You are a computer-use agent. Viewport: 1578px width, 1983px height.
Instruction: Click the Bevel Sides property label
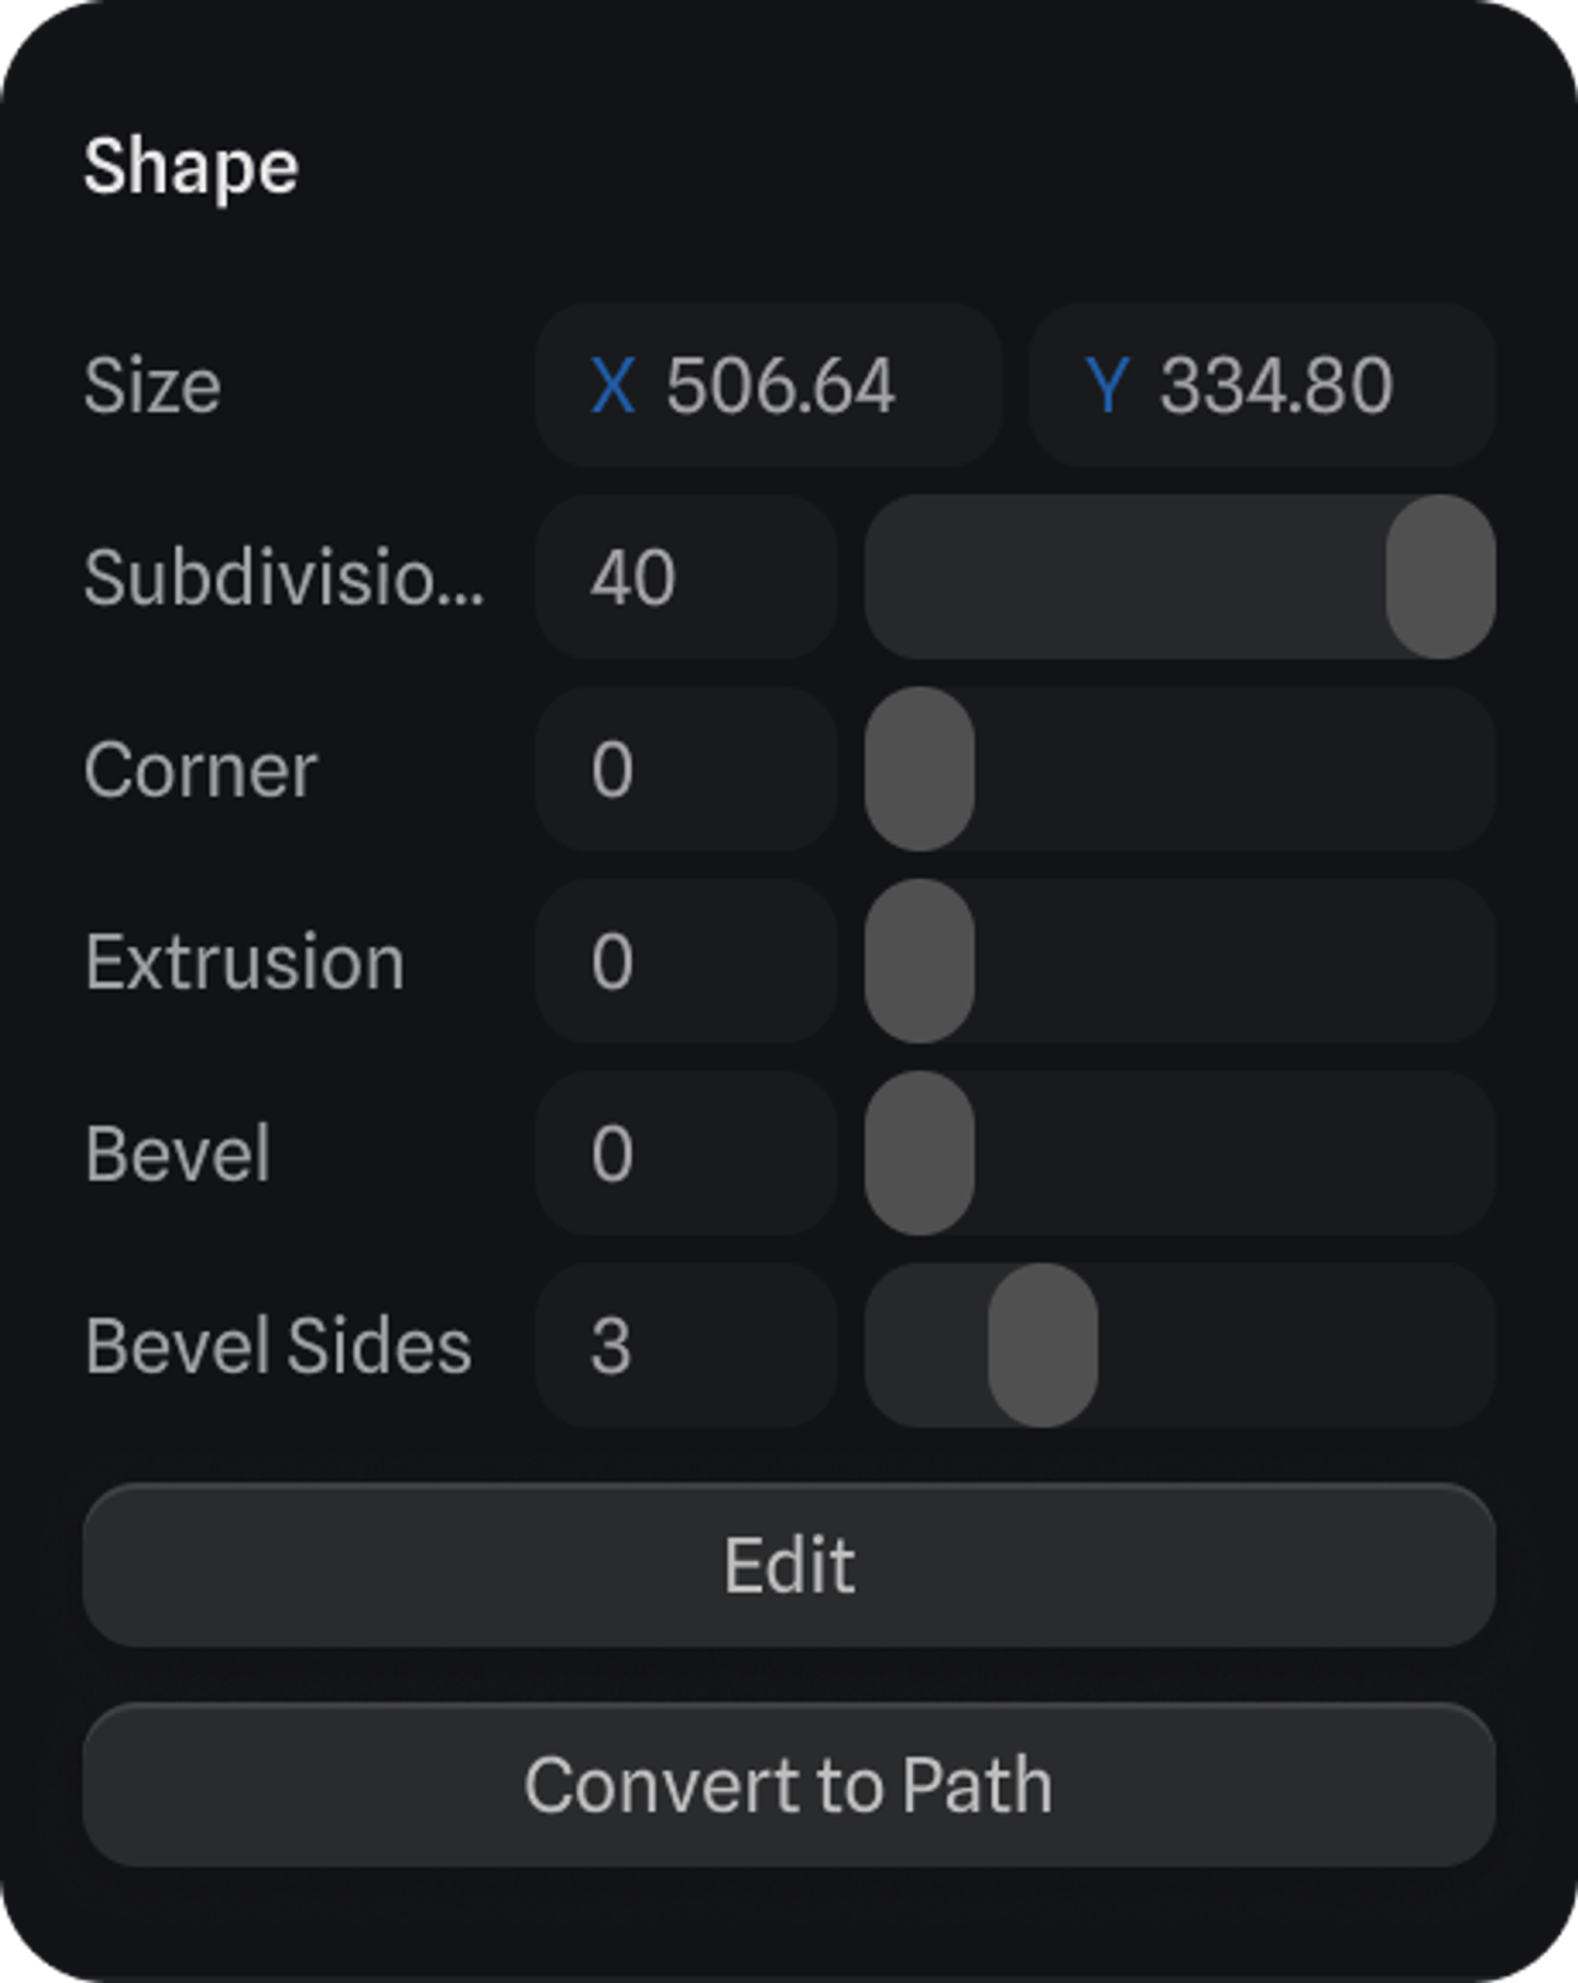[278, 1345]
